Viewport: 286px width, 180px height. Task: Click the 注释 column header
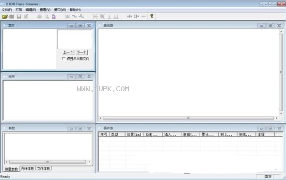pyautogui.click(x=265, y=134)
